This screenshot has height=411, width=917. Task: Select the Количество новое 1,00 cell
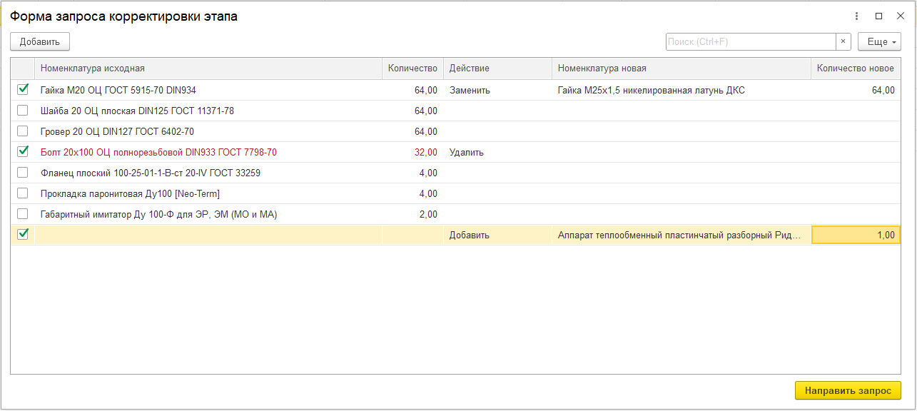856,235
